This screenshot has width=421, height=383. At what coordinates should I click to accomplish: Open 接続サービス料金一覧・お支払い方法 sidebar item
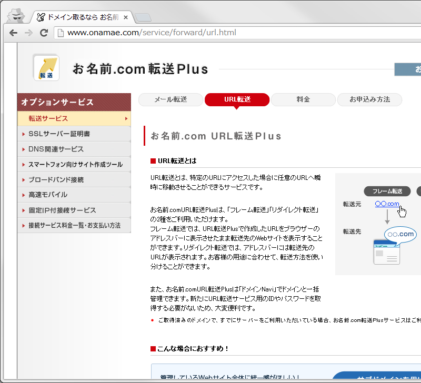(74, 226)
